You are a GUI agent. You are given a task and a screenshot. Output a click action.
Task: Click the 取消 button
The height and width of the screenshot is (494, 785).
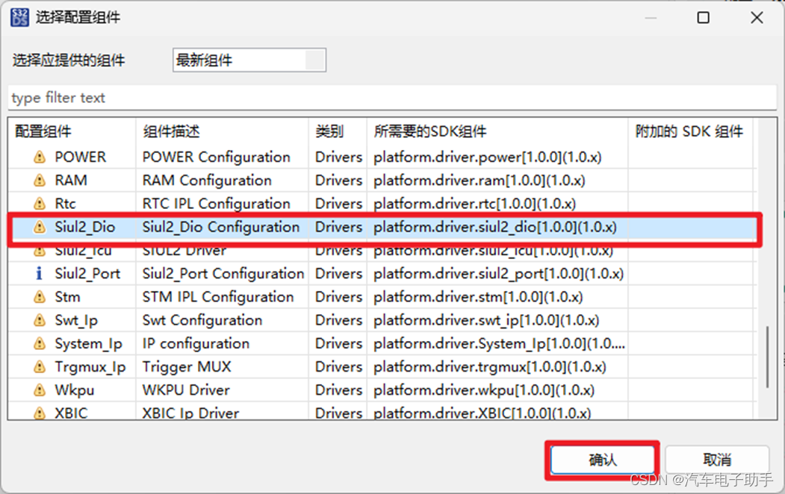715,458
